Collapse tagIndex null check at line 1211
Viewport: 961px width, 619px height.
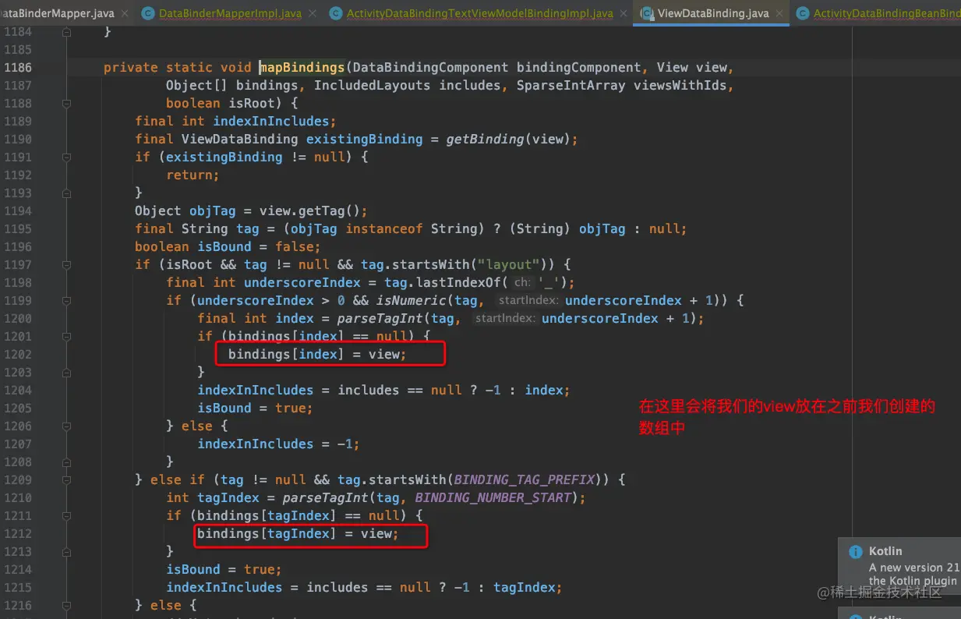tap(66, 515)
